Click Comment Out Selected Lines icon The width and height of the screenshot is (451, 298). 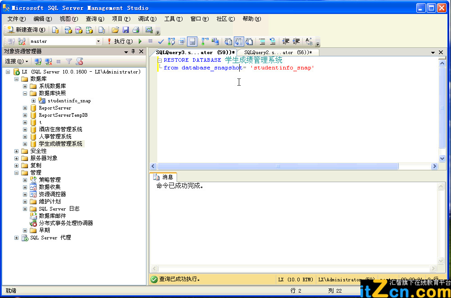coord(262,41)
